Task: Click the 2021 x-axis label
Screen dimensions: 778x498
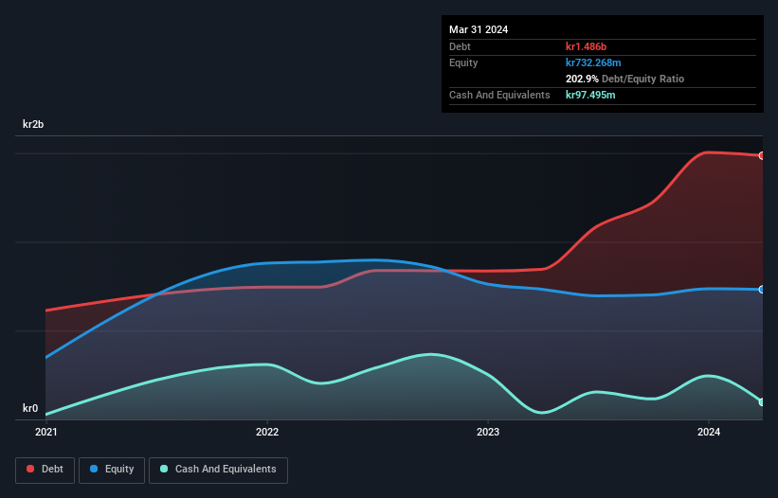Action: pos(46,432)
